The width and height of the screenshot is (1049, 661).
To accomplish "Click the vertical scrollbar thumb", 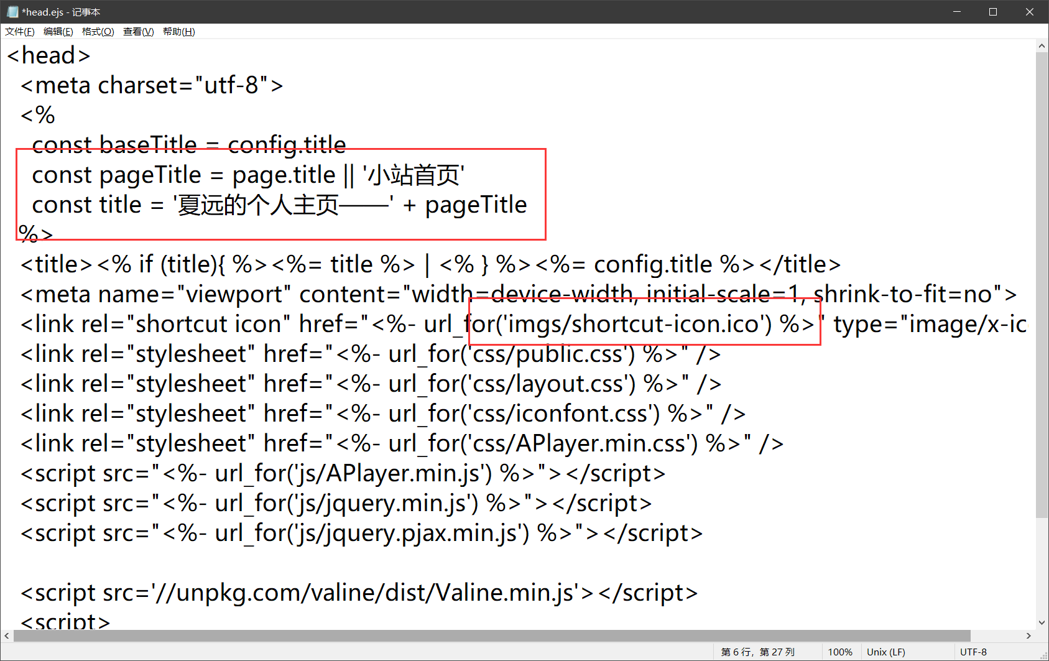I will click(1042, 285).
